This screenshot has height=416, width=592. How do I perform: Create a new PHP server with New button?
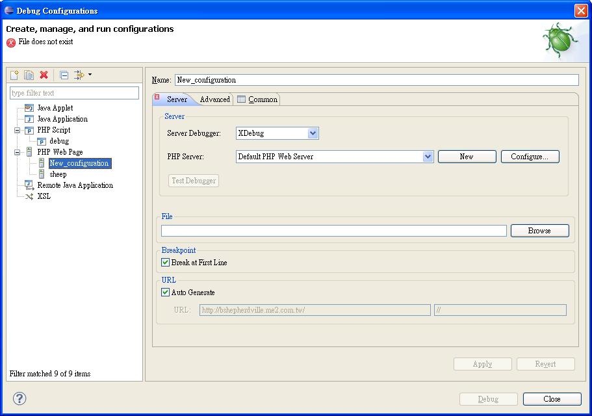[x=467, y=156]
